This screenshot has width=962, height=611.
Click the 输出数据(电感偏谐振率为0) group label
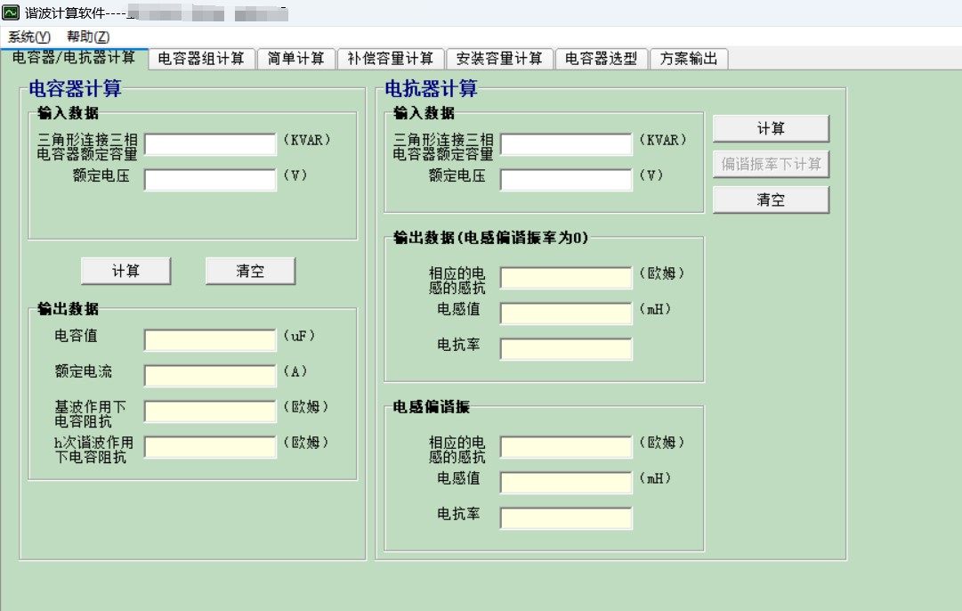coord(490,238)
